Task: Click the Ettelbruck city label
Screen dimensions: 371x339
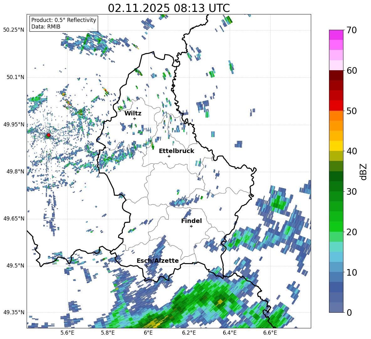Action: coord(176,151)
